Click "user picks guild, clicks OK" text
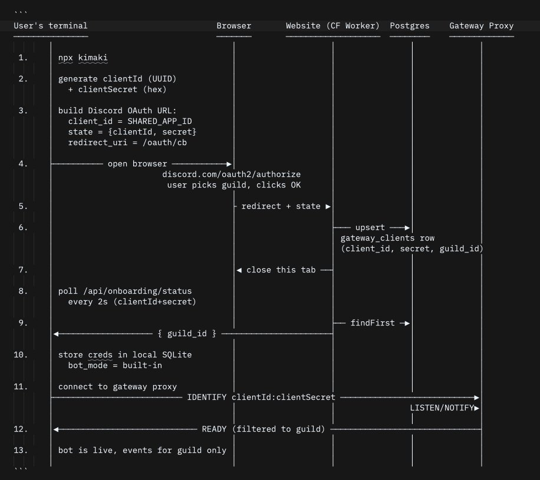Screen dimensions: 540x480 (x=234, y=185)
